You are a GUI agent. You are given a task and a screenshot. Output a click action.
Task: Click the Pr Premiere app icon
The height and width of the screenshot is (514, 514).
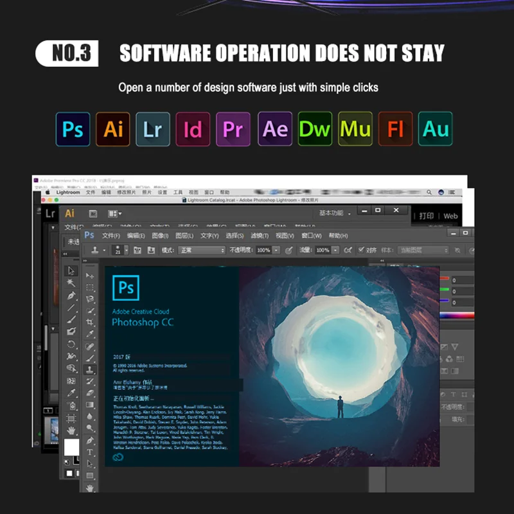233,129
